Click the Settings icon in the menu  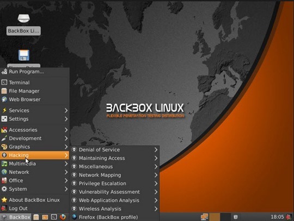[4, 119]
